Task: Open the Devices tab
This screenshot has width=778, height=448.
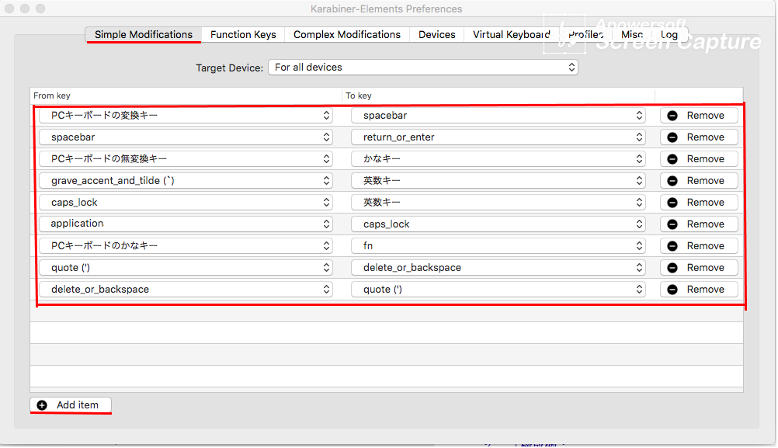Action: 436,35
